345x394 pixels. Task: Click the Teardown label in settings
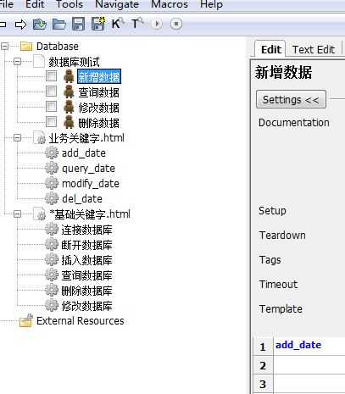tap(282, 236)
